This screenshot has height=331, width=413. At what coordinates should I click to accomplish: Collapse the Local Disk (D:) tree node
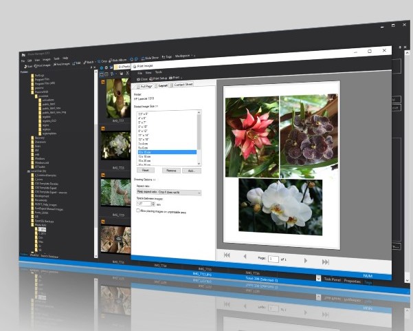pyautogui.click(x=29, y=171)
